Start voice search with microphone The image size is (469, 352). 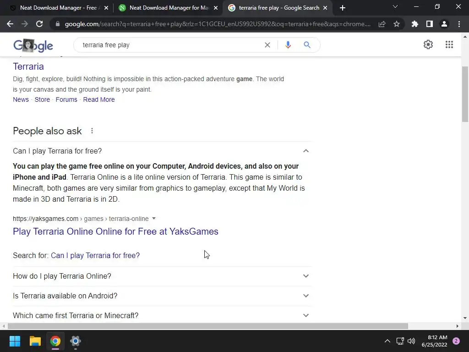pos(288,45)
